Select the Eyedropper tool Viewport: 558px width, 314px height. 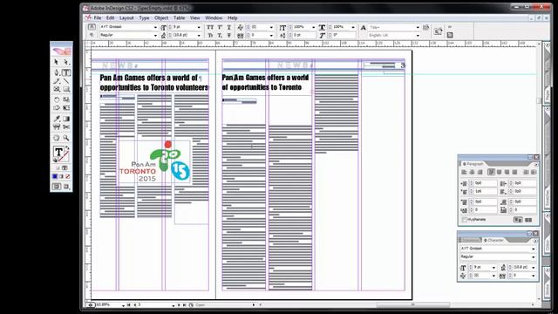[x=56, y=119]
